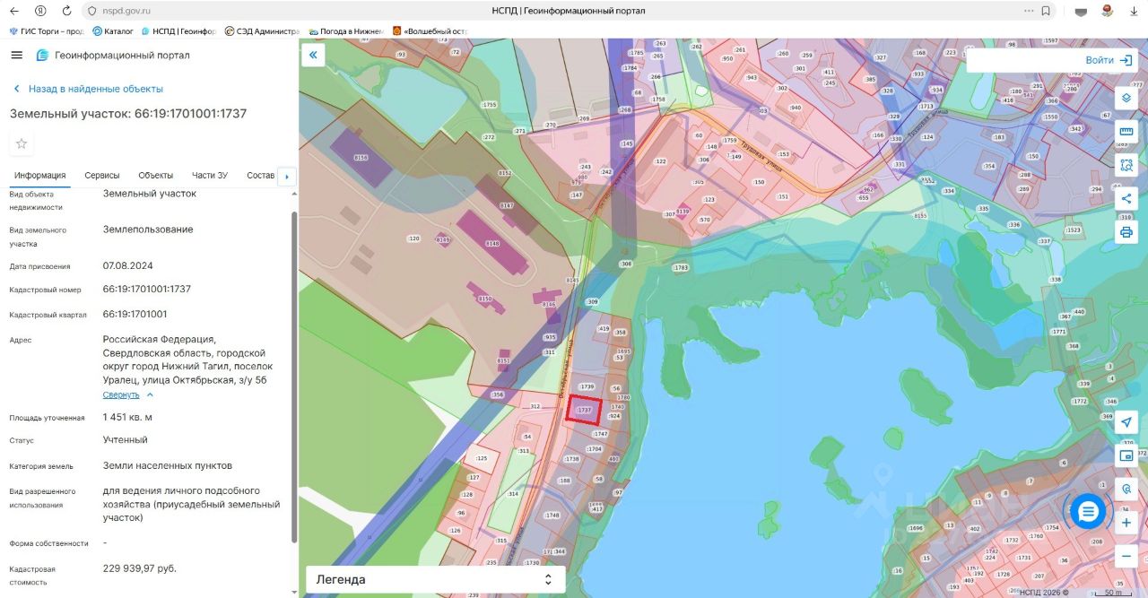The image size is (1148, 598).
Task: Open the overview mini-map window
Action: click(1126, 455)
